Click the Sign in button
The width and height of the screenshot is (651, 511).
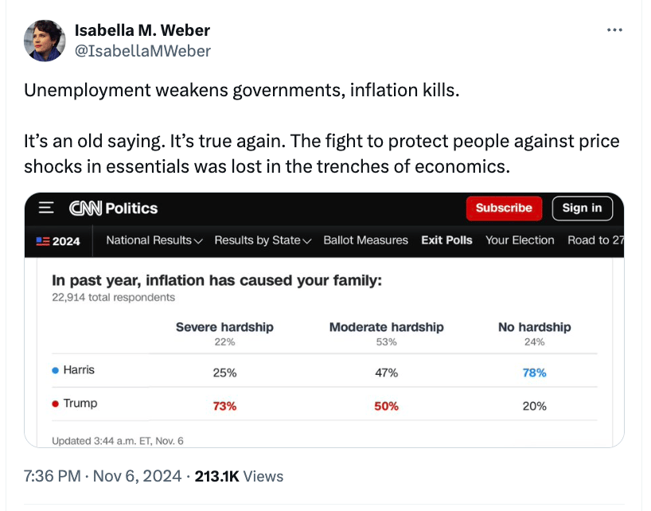(x=582, y=208)
